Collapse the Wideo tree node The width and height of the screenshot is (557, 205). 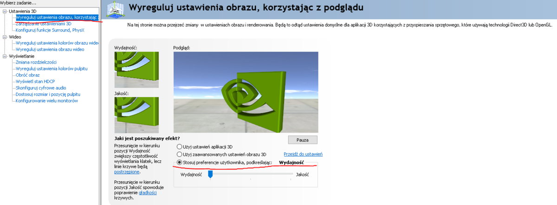pyautogui.click(x=5, y=36)
